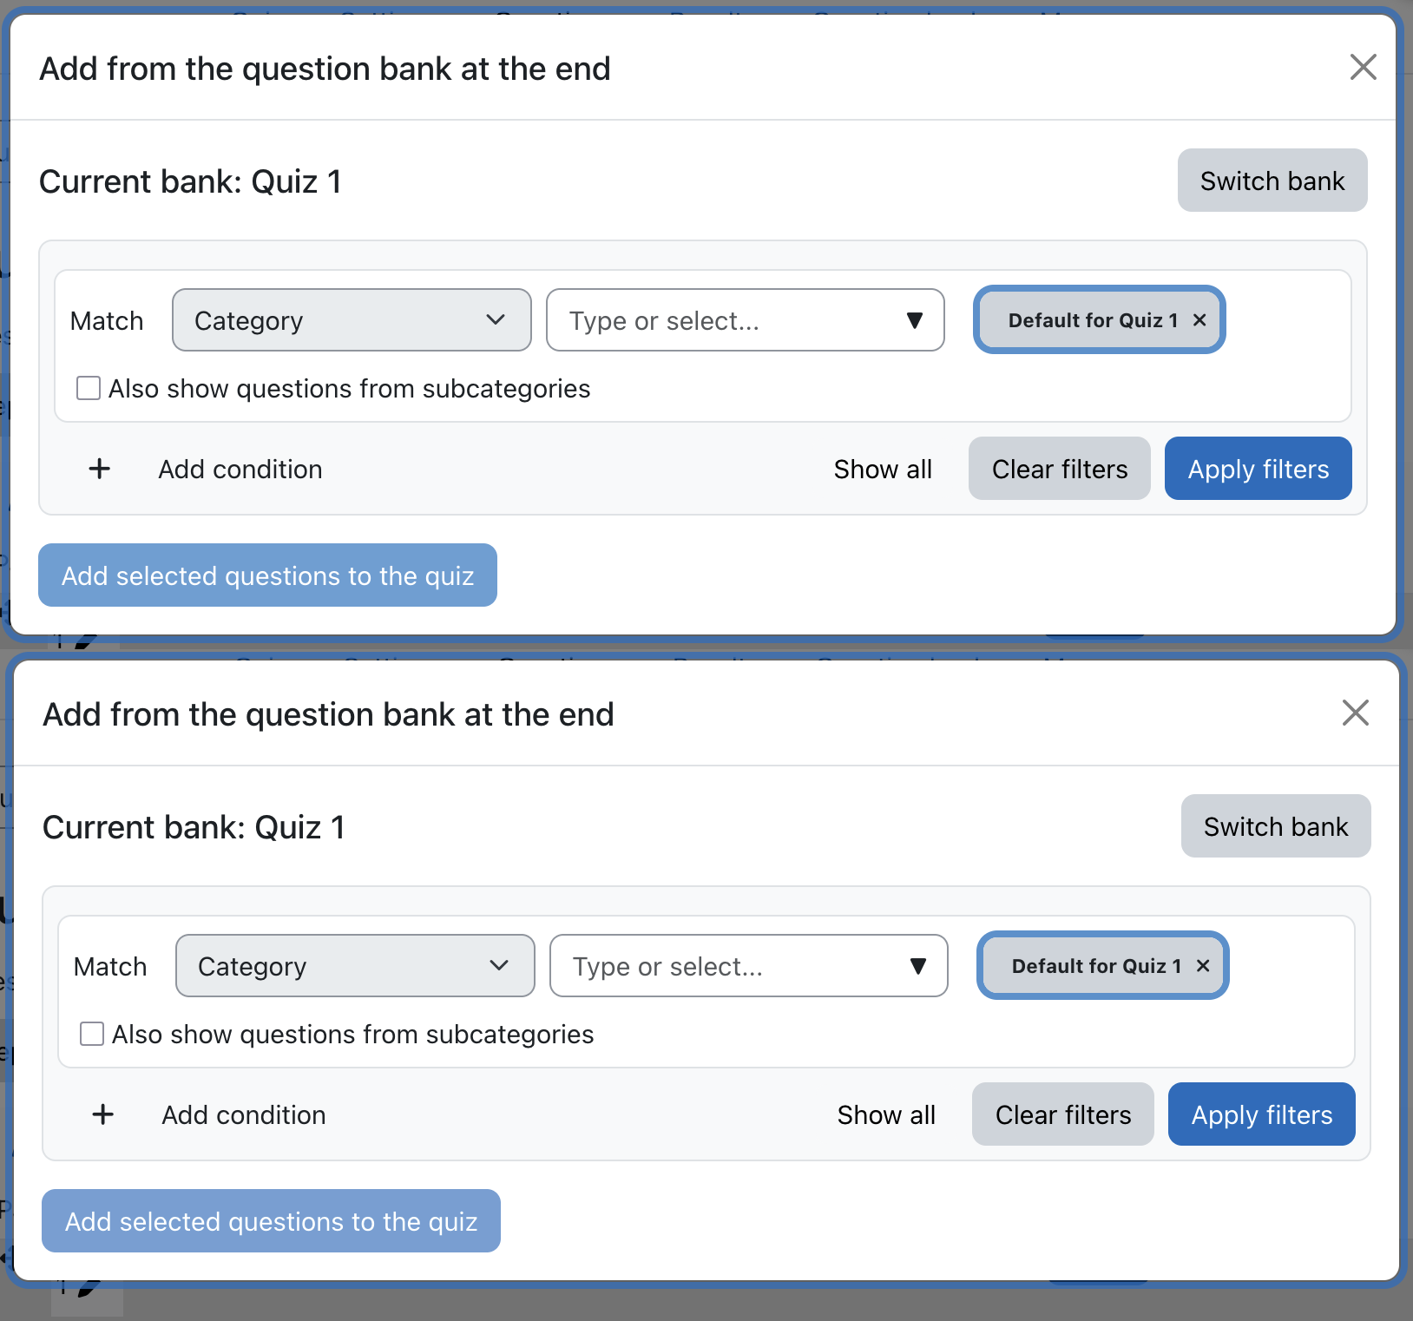Click Switch bank in the lower dialog

[x=1276, y=826]
